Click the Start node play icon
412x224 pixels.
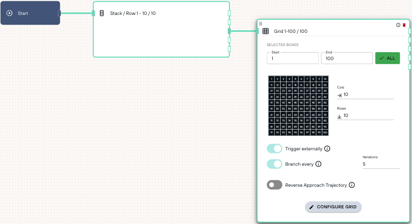pos(10,13)
